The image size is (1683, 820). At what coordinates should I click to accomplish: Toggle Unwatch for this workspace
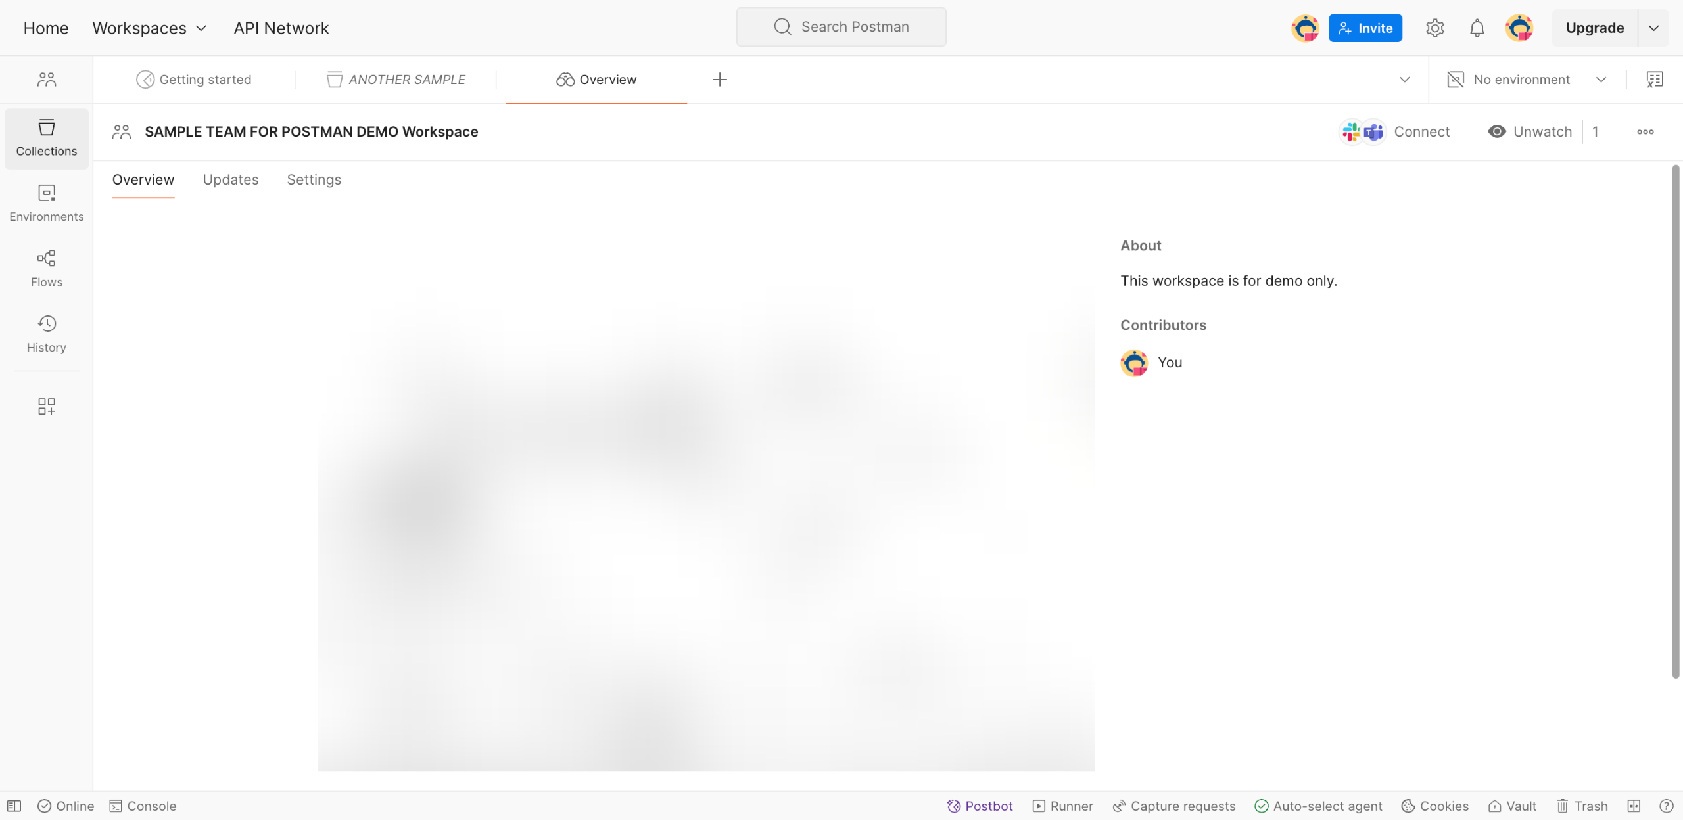pyautogui.click(x=1530, y=132)
